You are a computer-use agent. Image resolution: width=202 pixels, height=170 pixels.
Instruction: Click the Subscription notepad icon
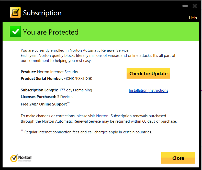[x=15, y=12]
